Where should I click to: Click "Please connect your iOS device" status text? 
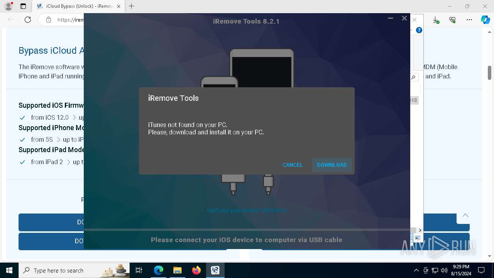(247, 240)
